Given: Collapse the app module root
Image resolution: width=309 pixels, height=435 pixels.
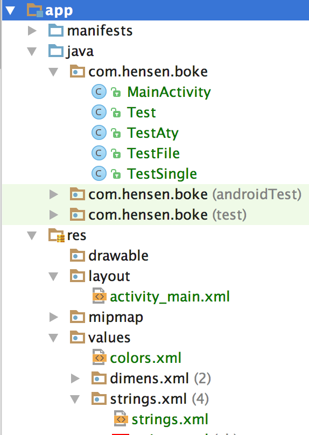Looking at the screenshot, I should click(x=10, y=11).
